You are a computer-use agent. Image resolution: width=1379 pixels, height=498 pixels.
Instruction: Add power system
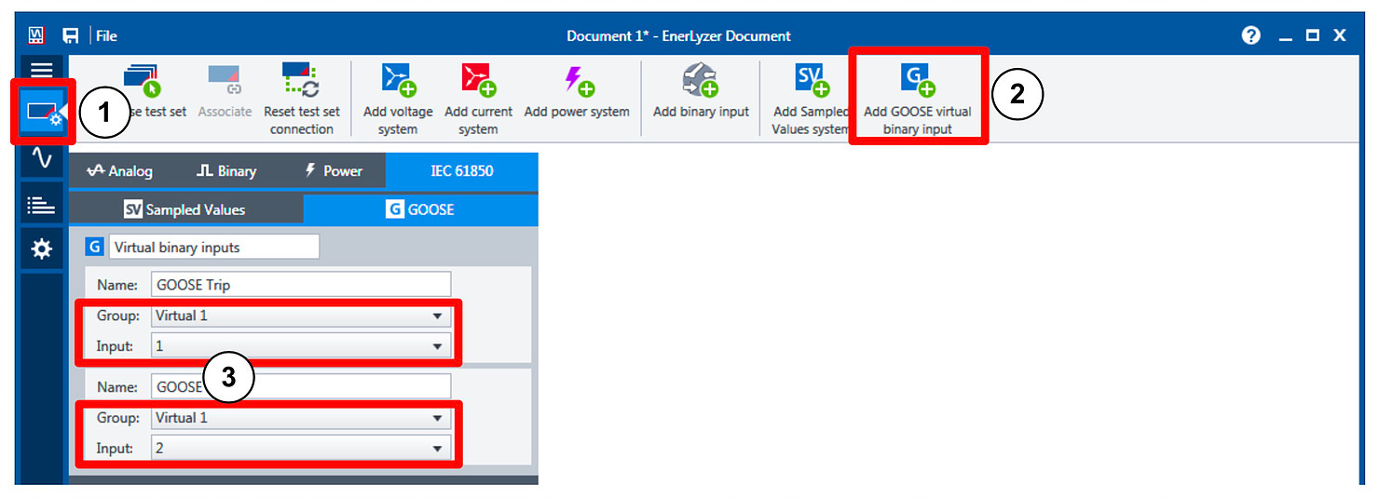click(x=577, y=91)
